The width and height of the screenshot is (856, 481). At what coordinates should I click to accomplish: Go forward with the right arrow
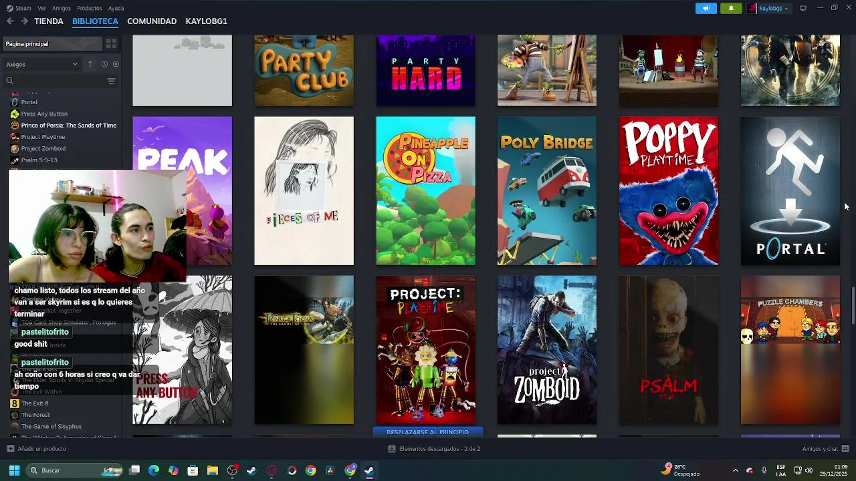pyautogui.click(x=24, y=21)
